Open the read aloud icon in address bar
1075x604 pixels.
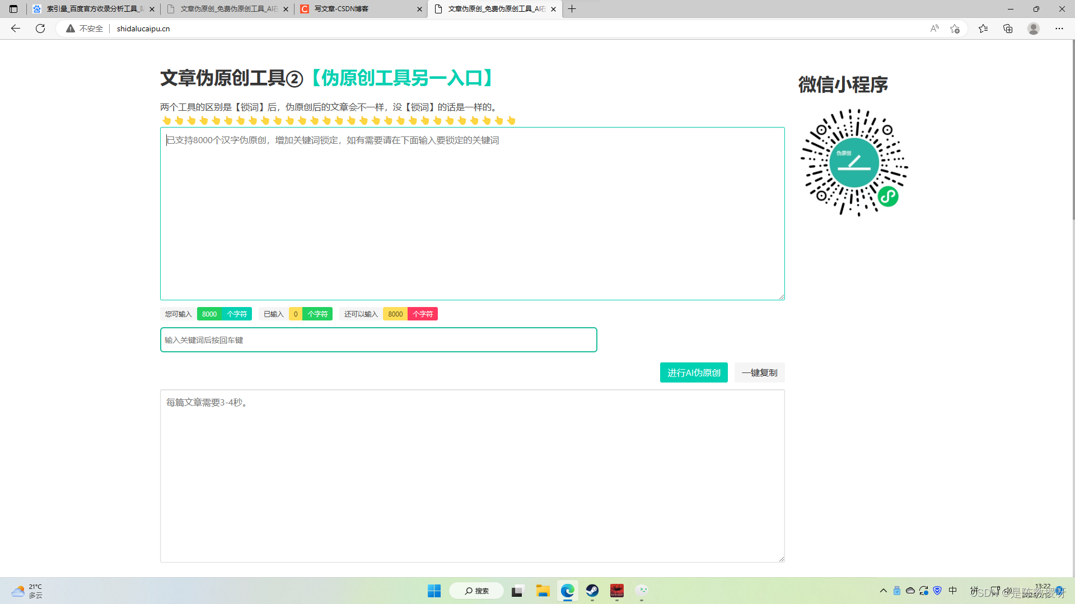pos(934,29)
